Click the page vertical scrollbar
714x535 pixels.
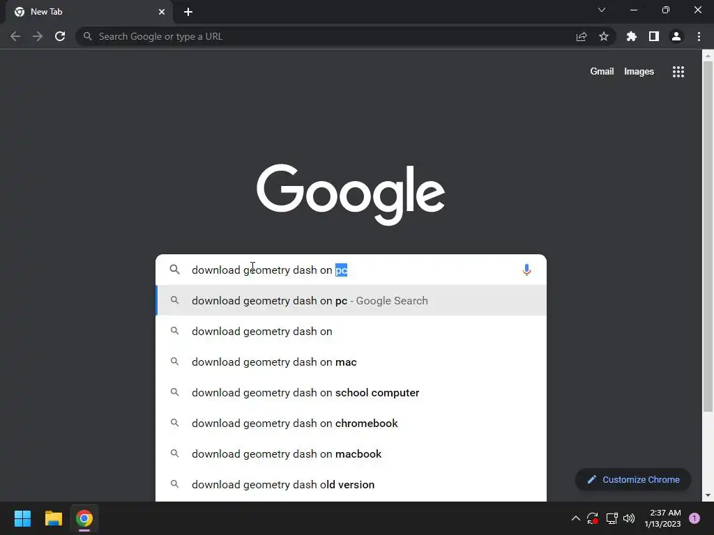pos(708,236)
